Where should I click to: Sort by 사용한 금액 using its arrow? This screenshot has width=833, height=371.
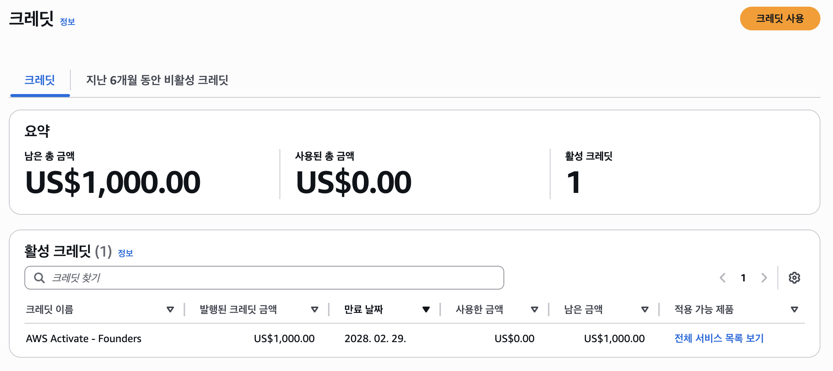point(534,310)
